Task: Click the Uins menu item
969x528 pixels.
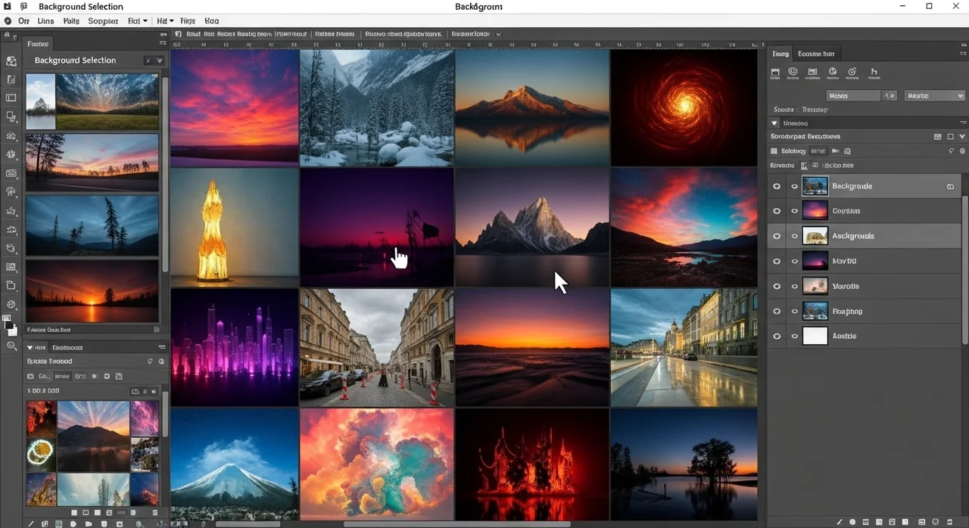Action: coord(45,21)
